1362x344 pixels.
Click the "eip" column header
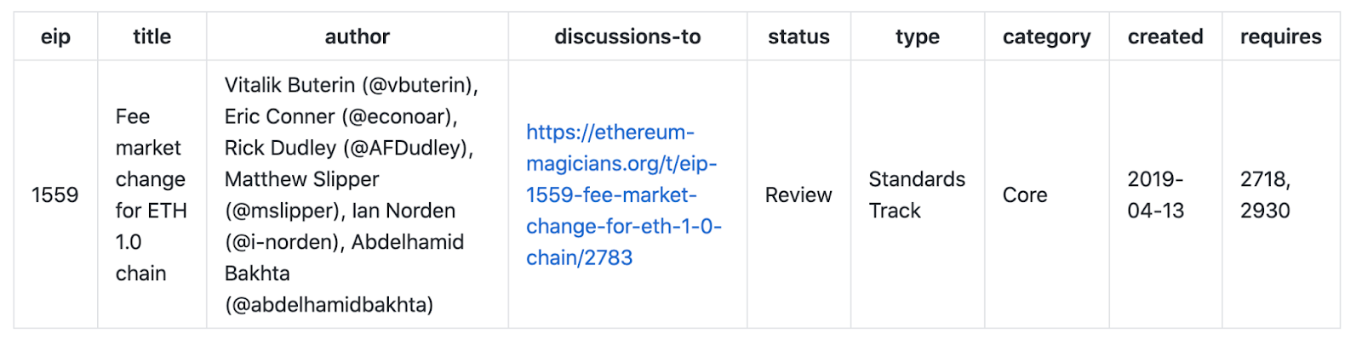click(x=55, y=37)
